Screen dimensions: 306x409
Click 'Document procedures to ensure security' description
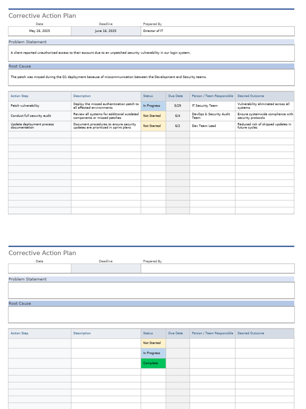pos(106,126)
